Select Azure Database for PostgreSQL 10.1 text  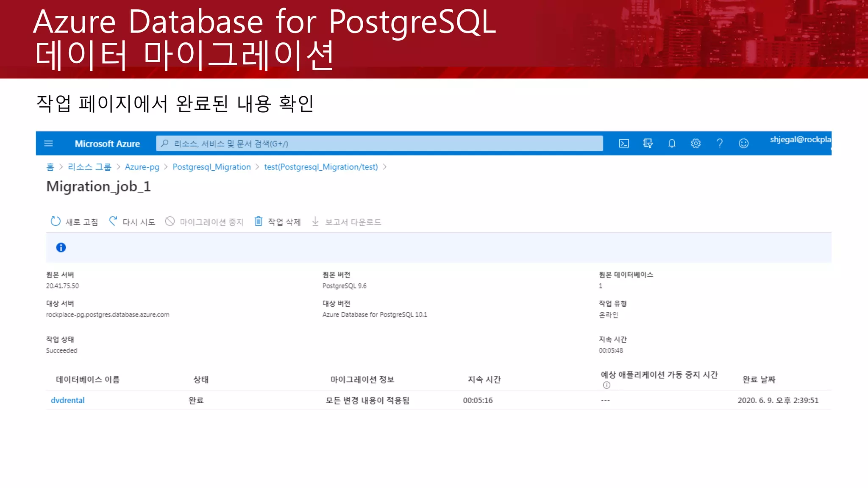375,315
